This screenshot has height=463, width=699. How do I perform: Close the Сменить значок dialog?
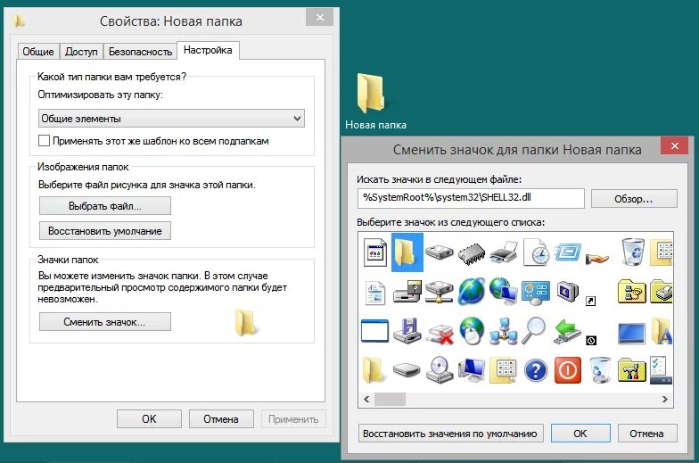[x=674, y=146]
